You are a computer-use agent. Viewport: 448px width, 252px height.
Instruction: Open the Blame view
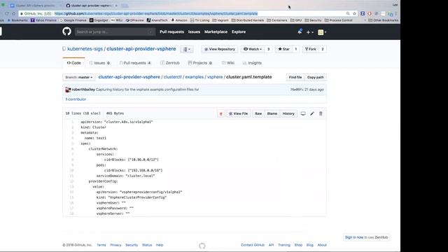click(x=272, y=113)
